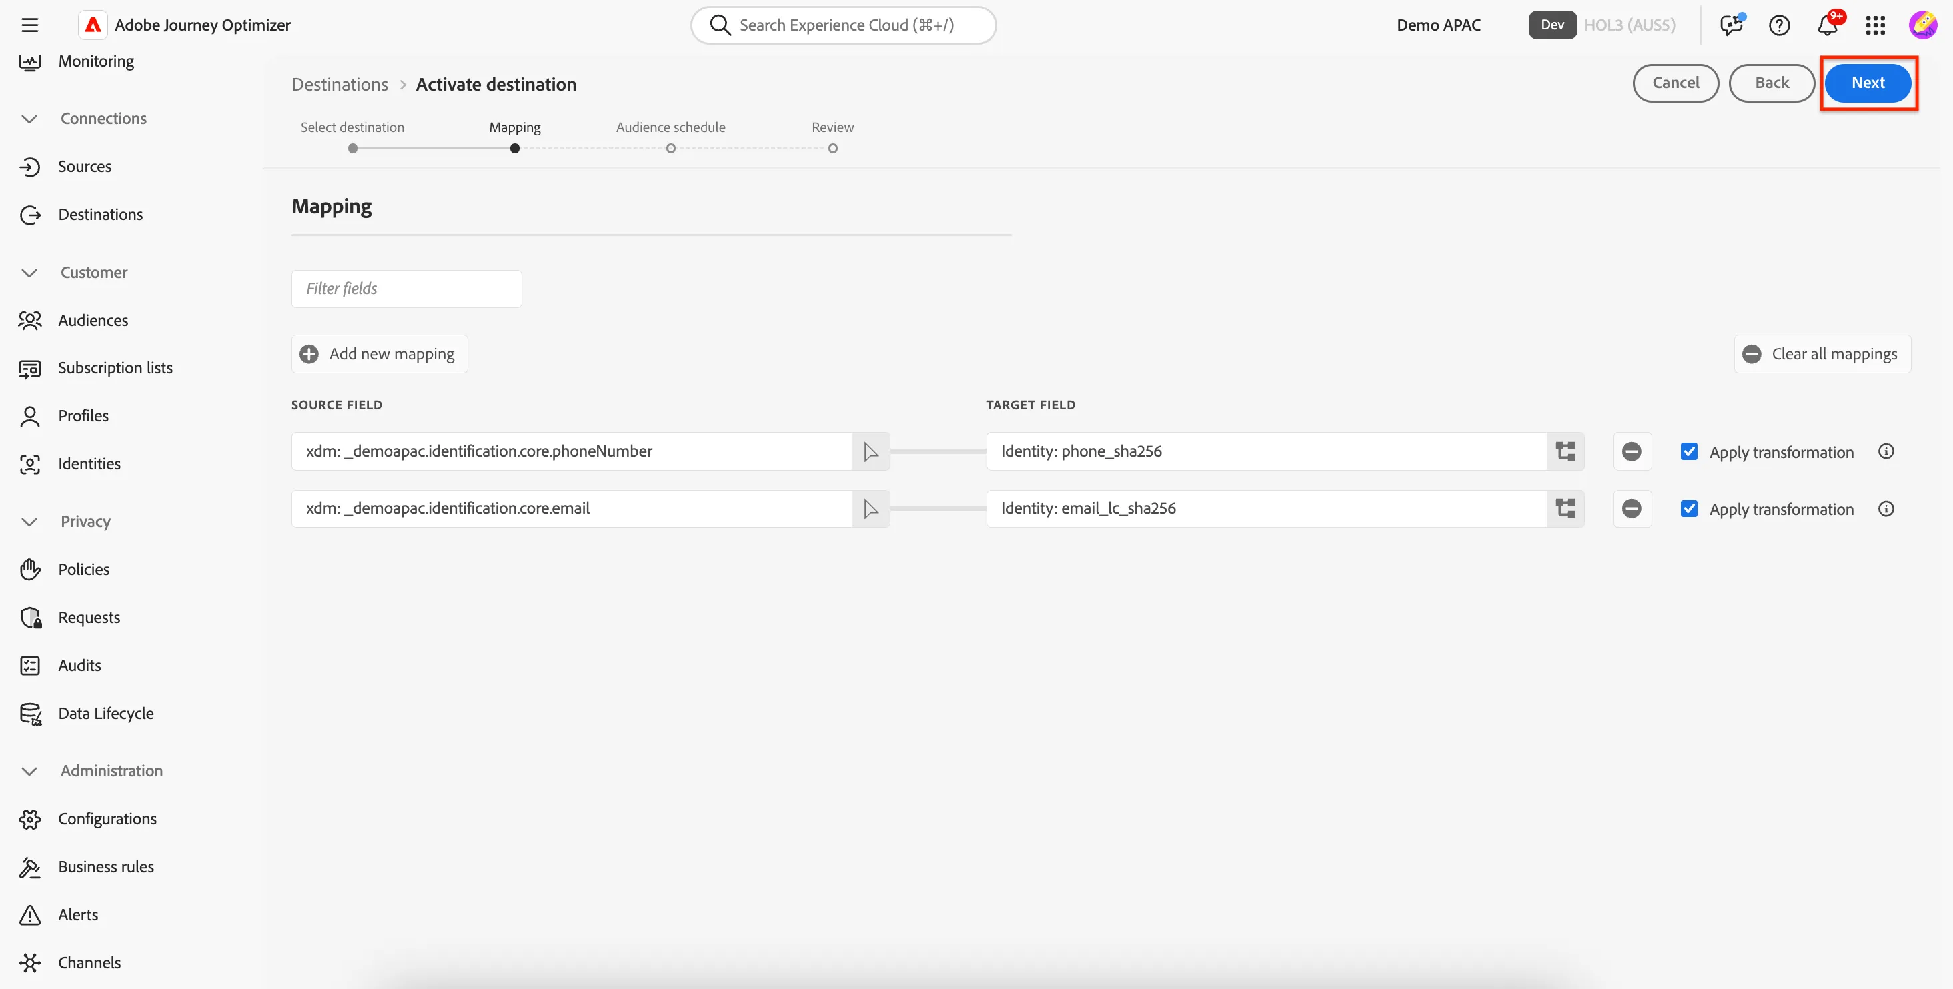
Task: Collapse the Administration section
Action: coord(29,771)
